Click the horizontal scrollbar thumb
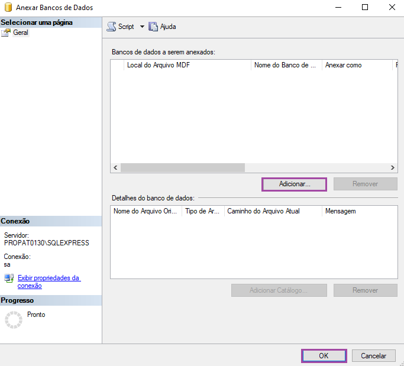This screenshot has height=366, width=404. tap(183, 168)
